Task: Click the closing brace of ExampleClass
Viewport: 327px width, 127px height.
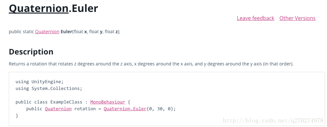Action: (x=17, y=116)
